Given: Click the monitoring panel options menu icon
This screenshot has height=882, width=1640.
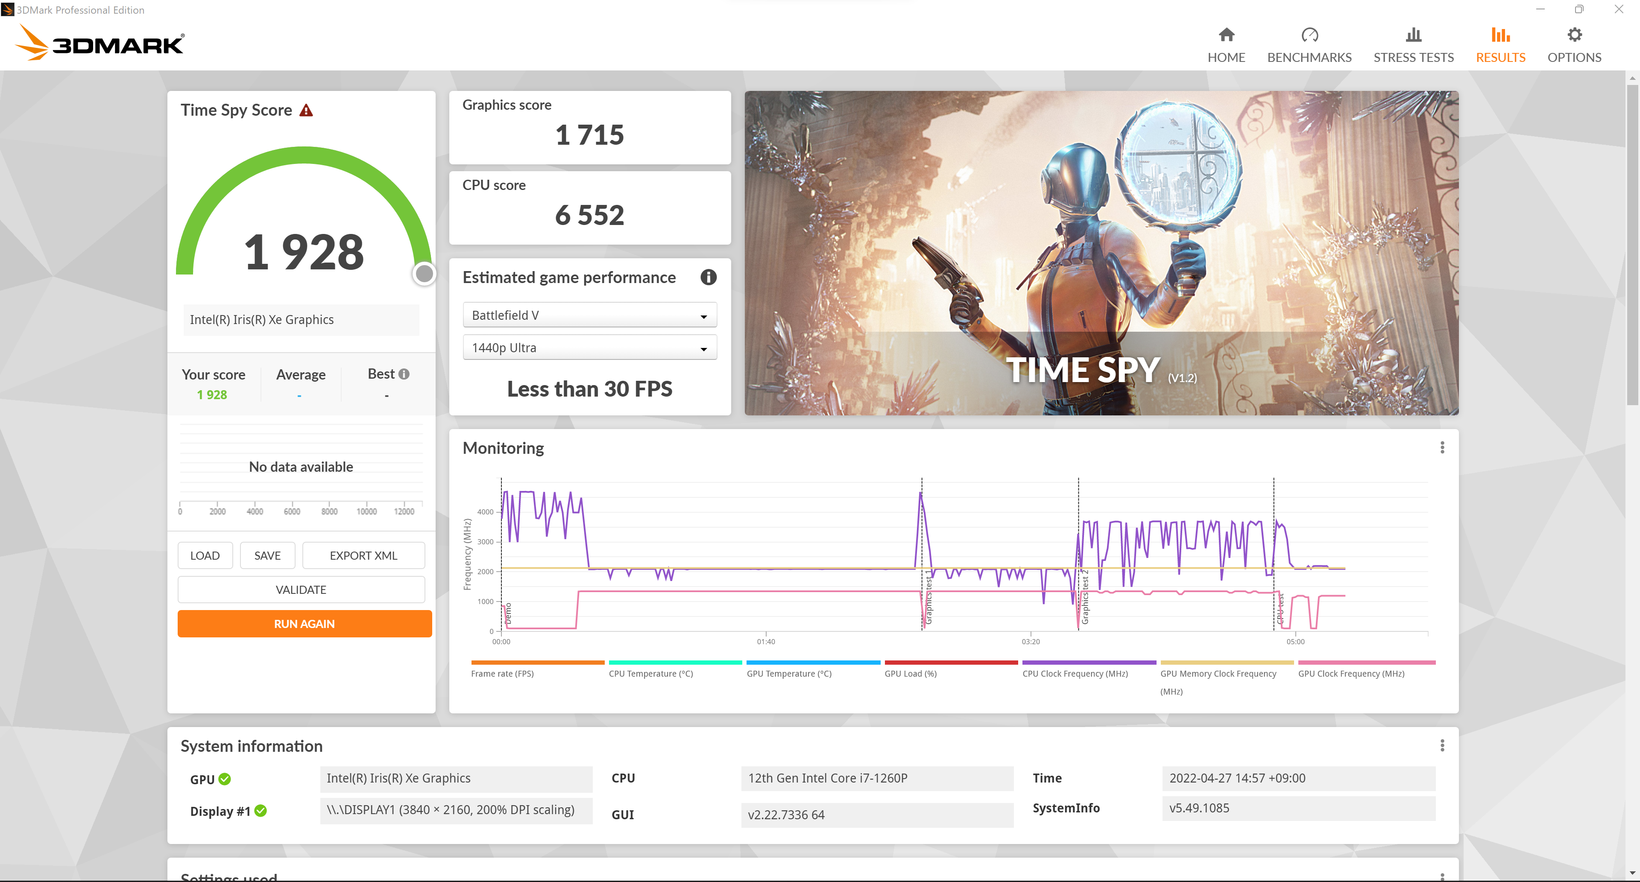Looking at the screenshot, I should click(x=1442, y=447).
